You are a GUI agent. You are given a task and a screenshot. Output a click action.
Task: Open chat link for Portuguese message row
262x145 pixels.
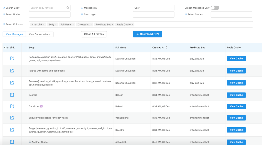click(x=12, y=58)
